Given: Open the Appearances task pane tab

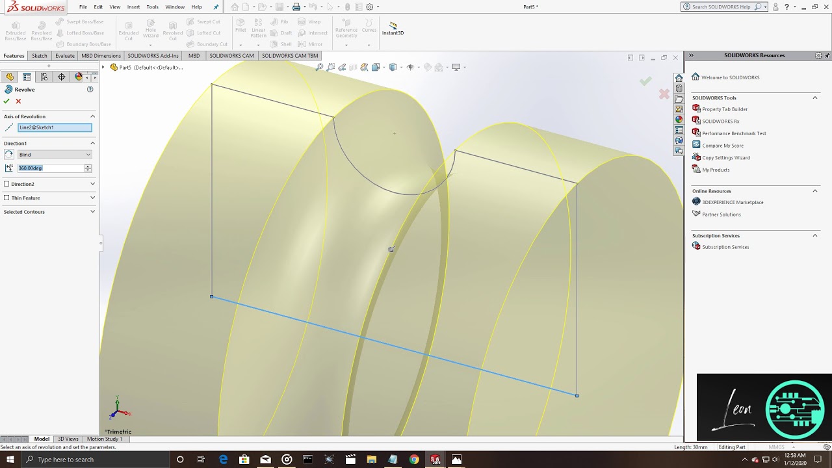Looking at the screenshot, I should [x=679, y=120].
